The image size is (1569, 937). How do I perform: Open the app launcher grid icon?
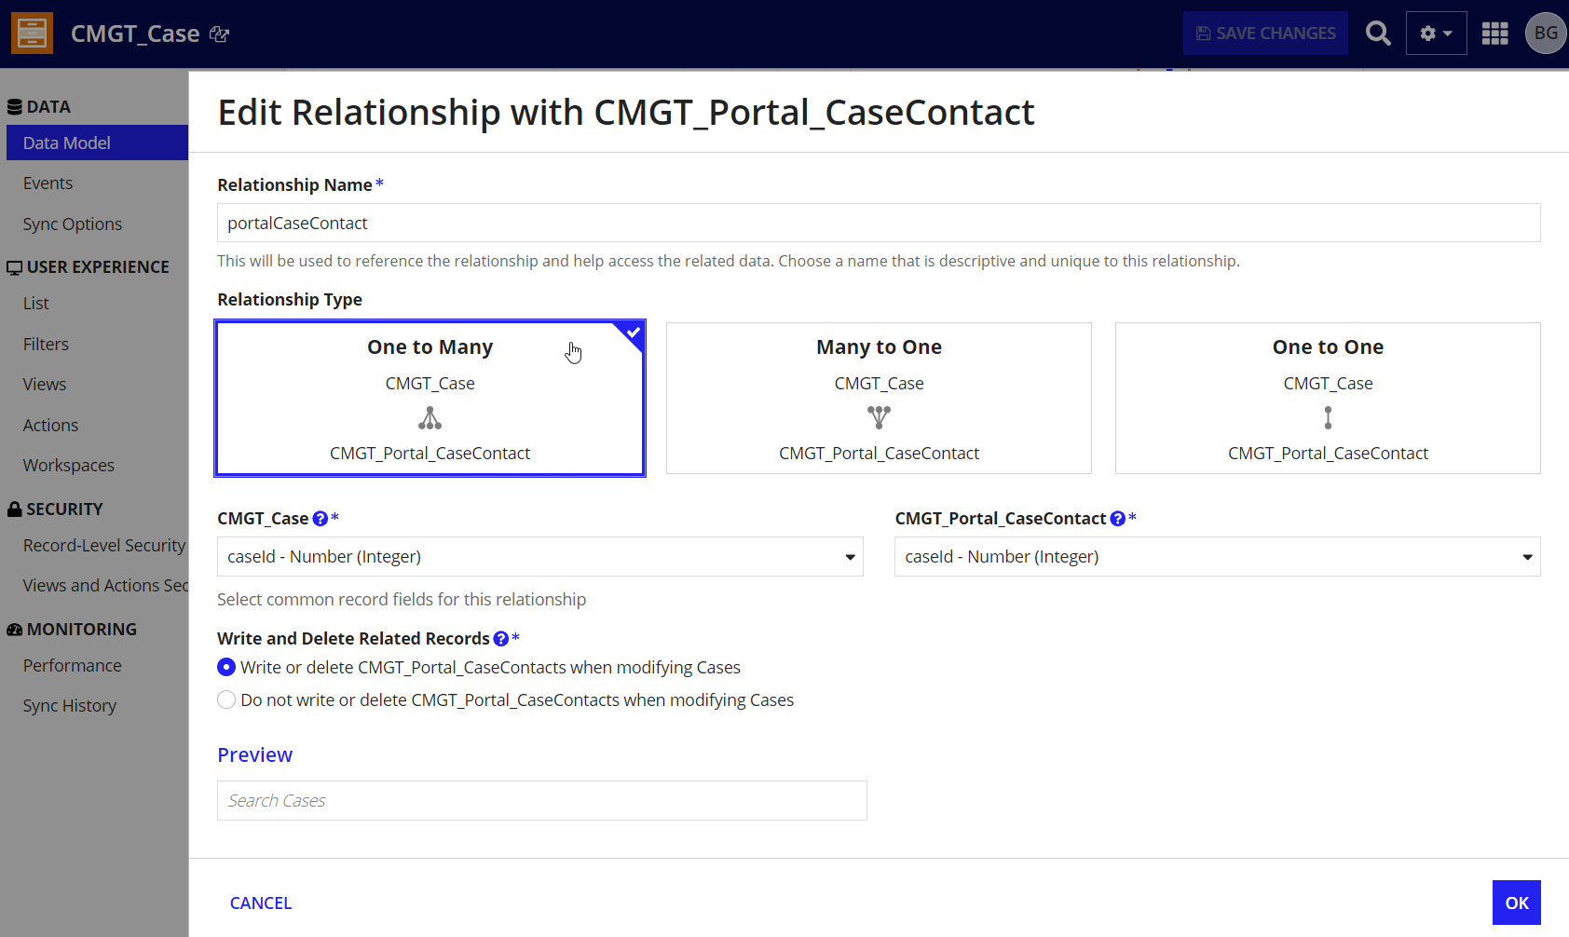pyautogui.click(x=1494, y=33)
